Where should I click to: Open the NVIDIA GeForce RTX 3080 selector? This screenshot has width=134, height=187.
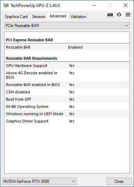[39, 181]
